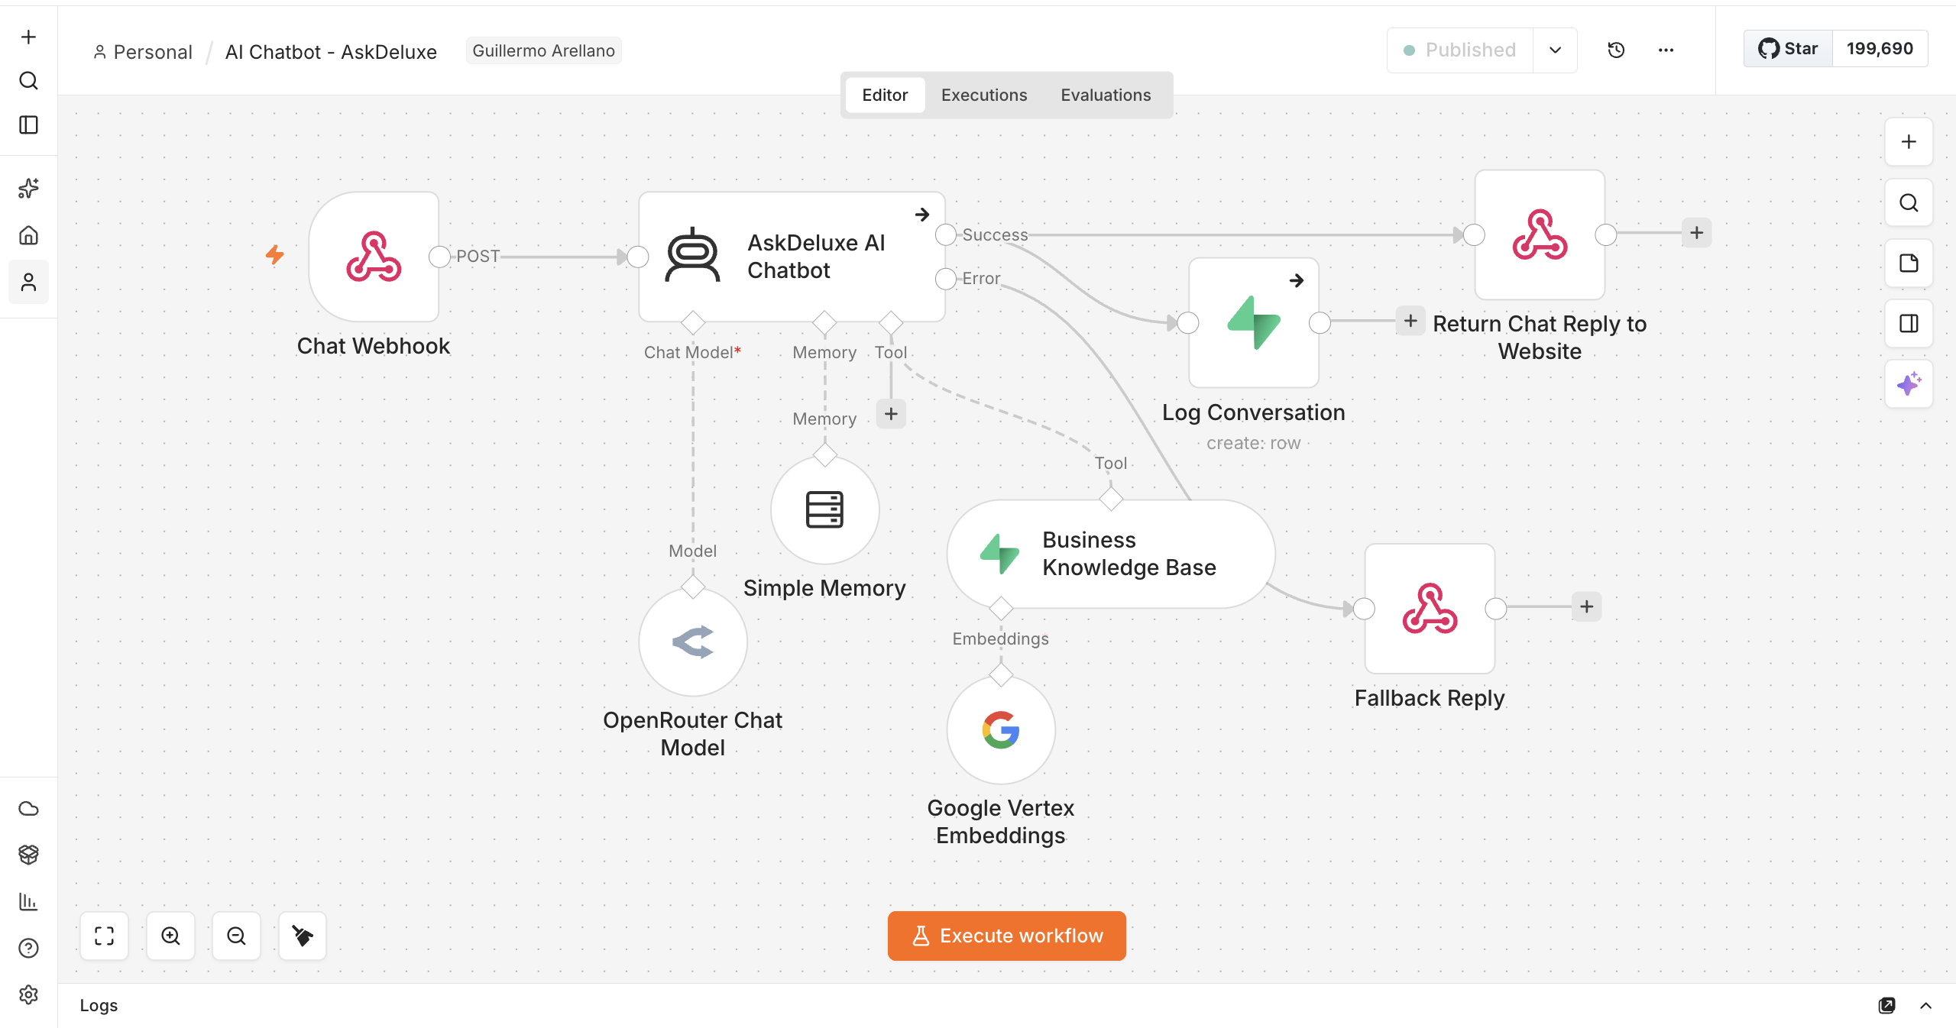Pop out the Logs panel

(1887, 1006)
